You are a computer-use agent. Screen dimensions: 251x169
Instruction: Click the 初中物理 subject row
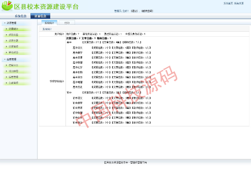point(111,113)
